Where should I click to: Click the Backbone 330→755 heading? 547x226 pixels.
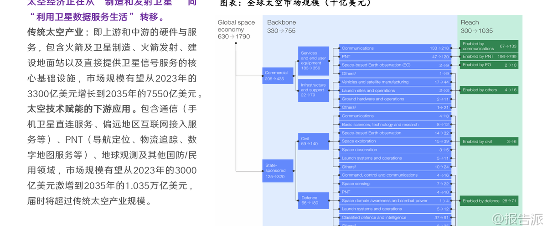pyautogui.click(x=281, y=26)
